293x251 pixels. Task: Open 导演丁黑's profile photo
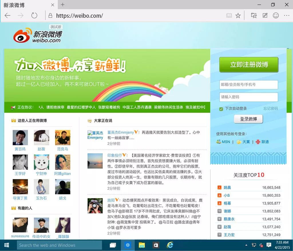click(x=20, y=187)
